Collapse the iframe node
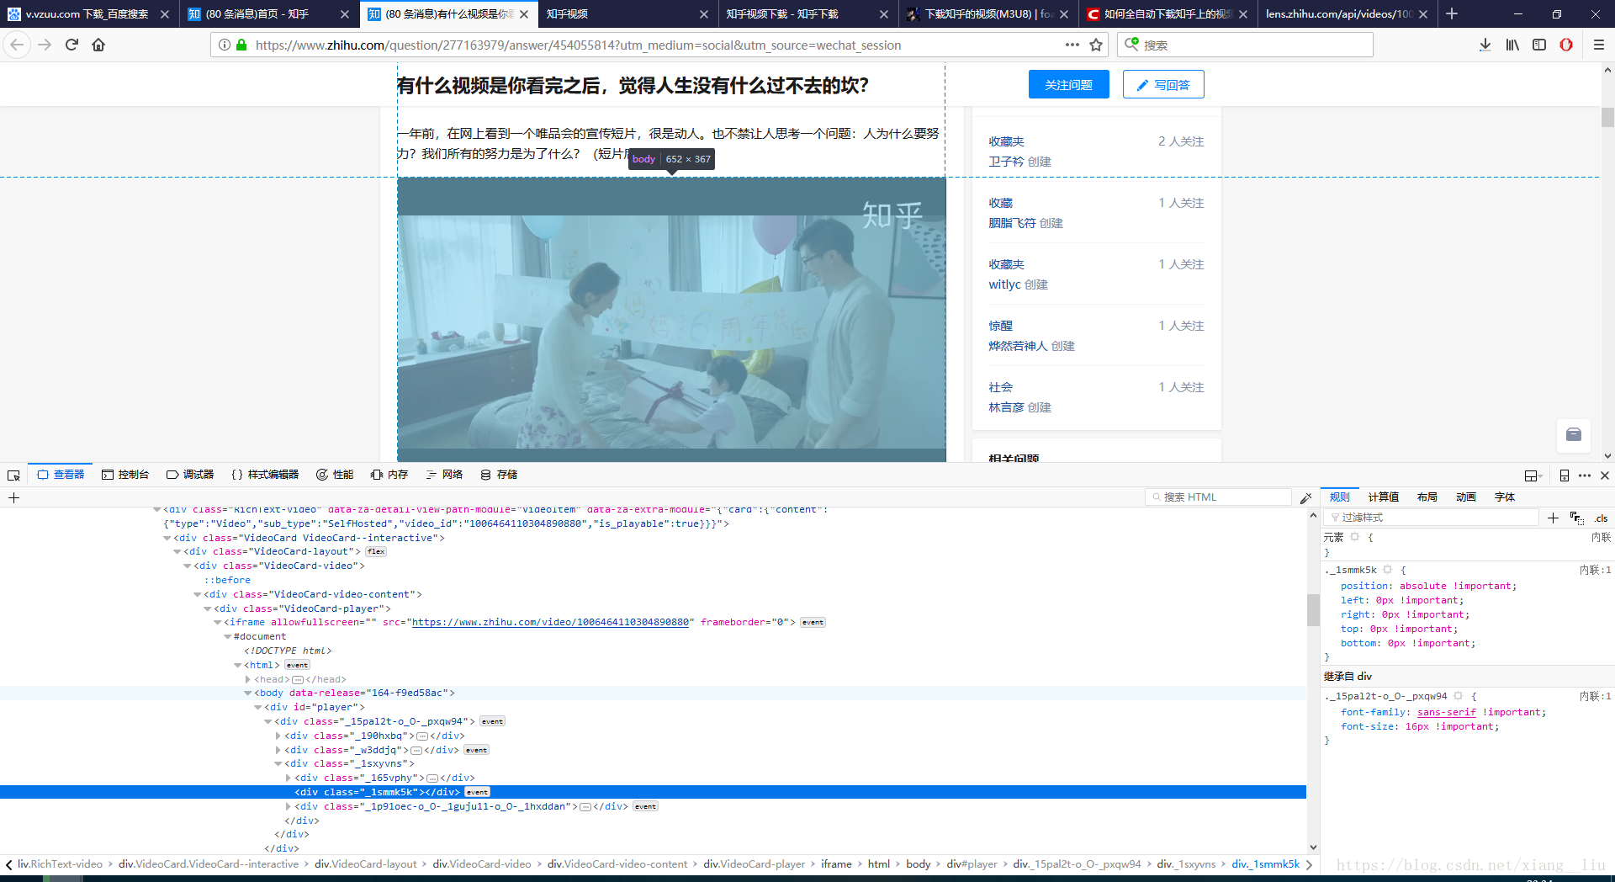 coord(218,623)
